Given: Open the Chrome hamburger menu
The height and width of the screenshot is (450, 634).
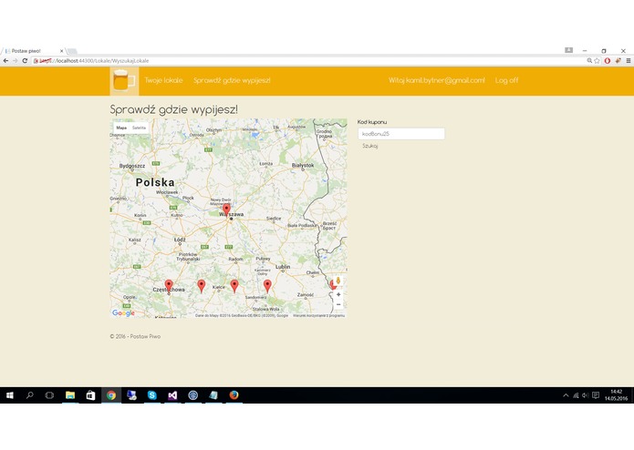Looking at the screenshot, I should click(x=629, y=60).
